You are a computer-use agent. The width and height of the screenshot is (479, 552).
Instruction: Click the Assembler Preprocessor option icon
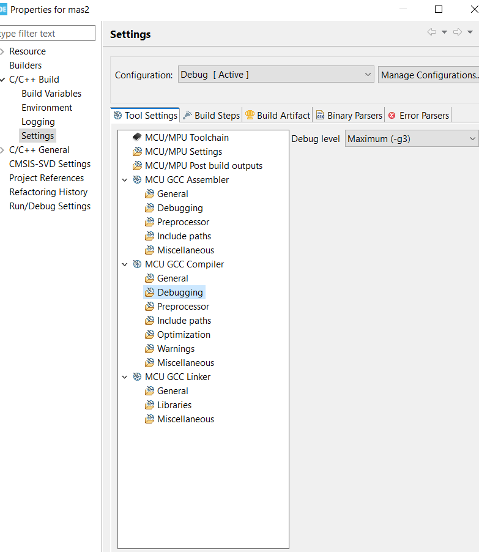(x=150, y=222)
